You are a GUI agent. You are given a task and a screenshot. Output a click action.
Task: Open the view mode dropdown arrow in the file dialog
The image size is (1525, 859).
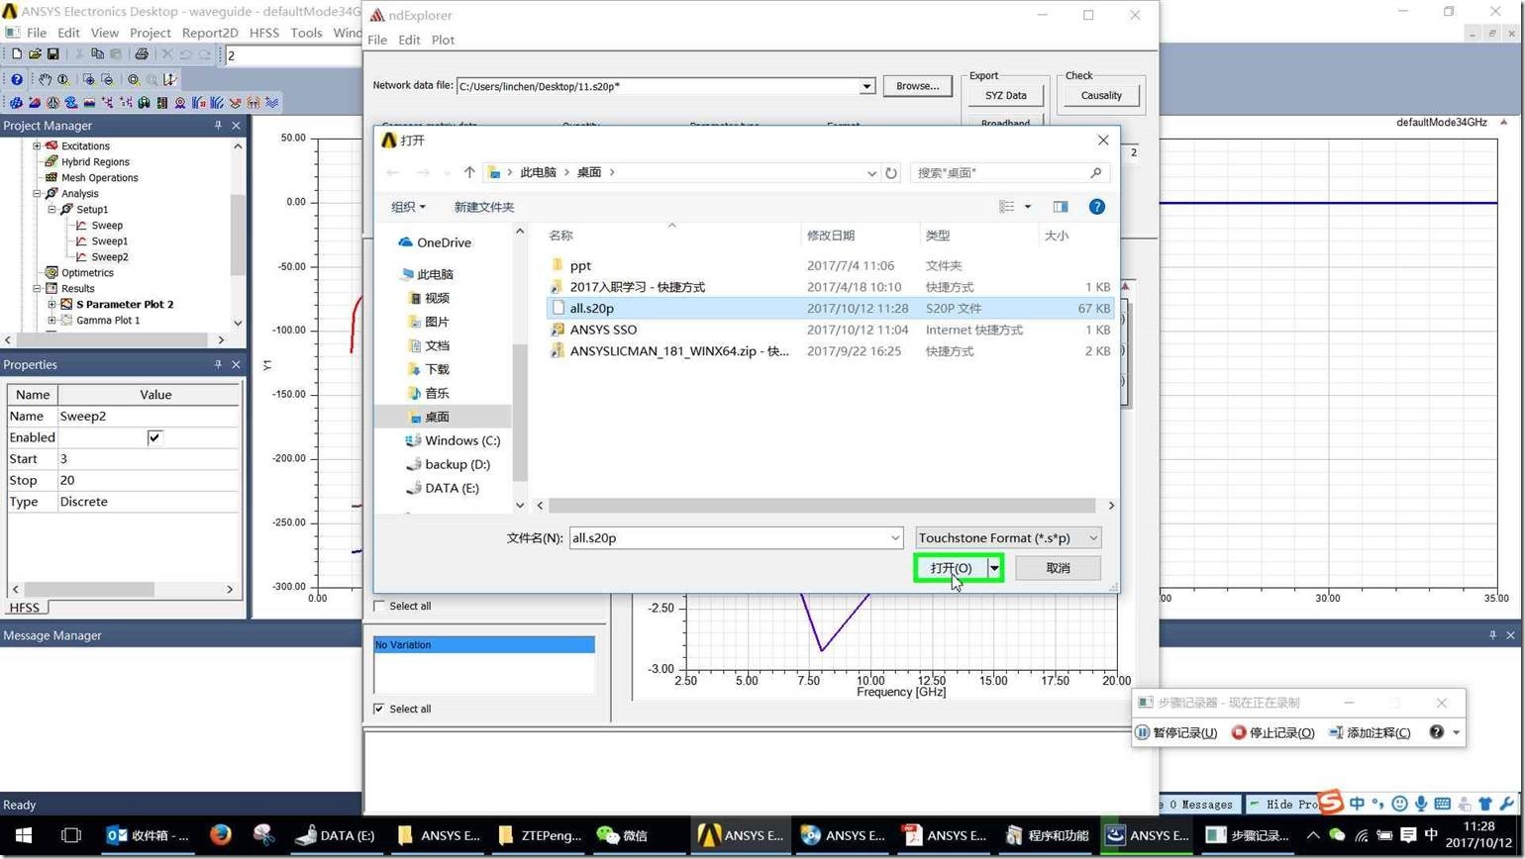pos(1027,207)
